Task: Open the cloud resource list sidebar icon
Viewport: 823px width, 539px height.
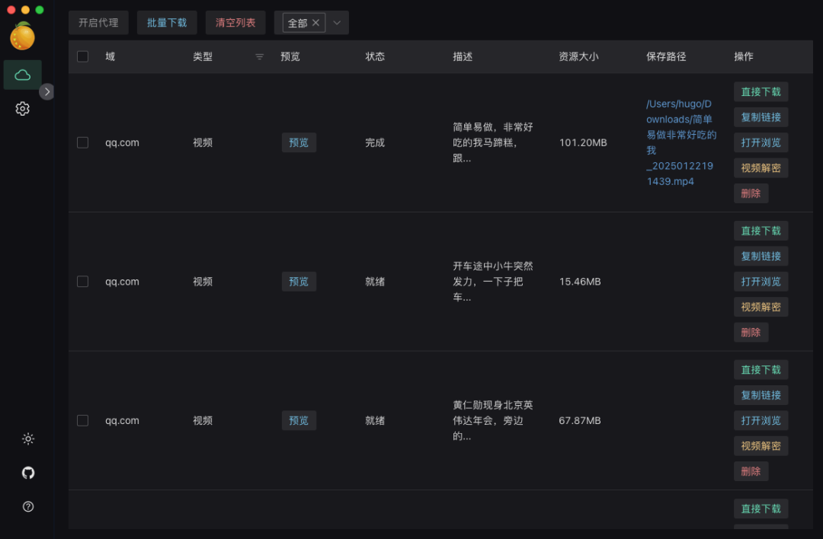Action: coord(23,75)
